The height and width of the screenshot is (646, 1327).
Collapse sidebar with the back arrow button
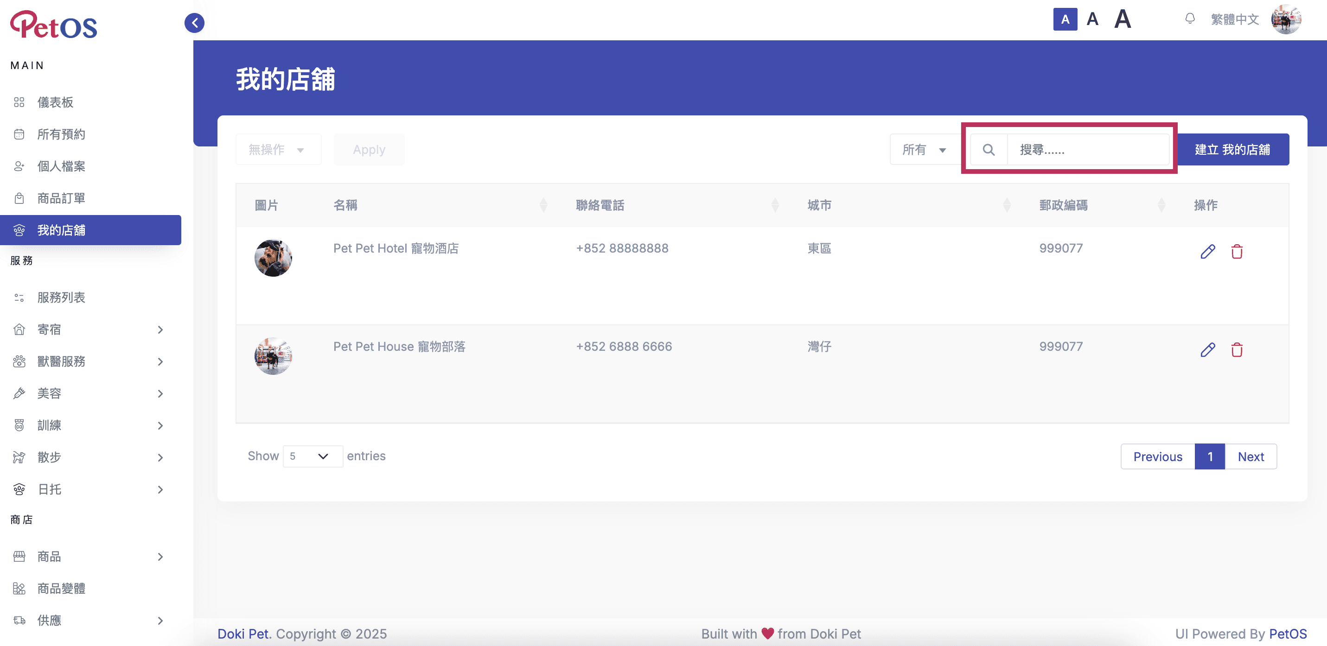tap(194, 23)
